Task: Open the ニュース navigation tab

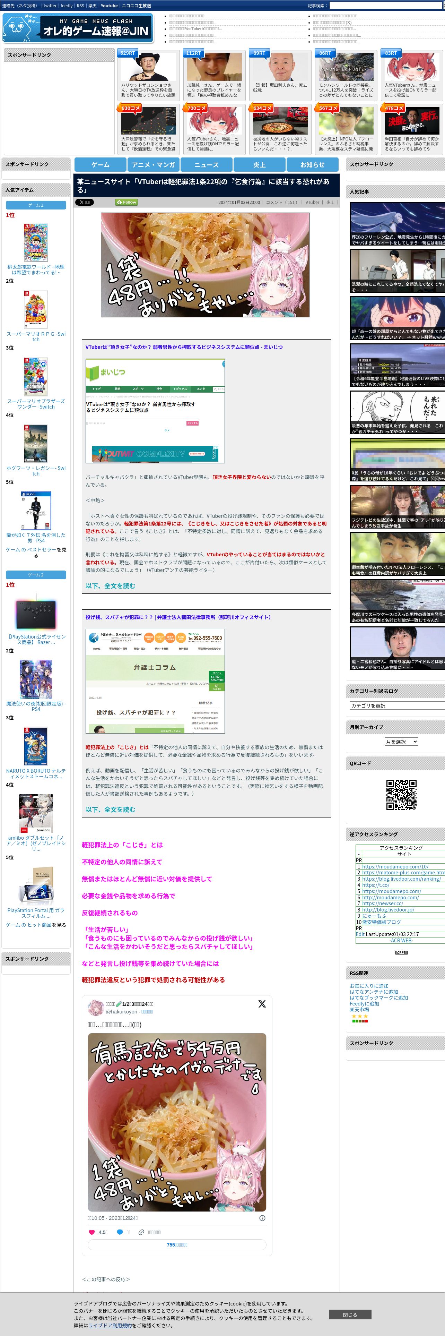Action: tap(206, 164)
